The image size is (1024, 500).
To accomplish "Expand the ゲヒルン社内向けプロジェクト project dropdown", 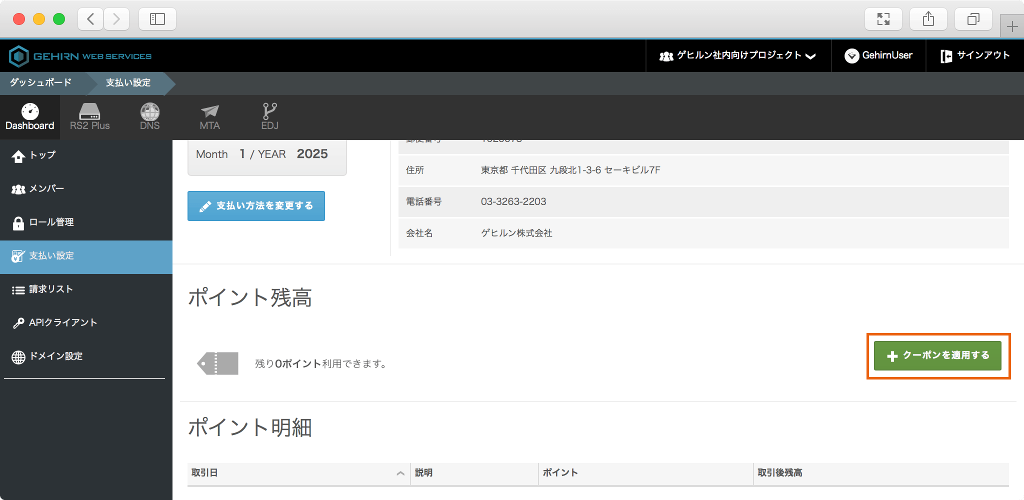I will pos(738,55).
